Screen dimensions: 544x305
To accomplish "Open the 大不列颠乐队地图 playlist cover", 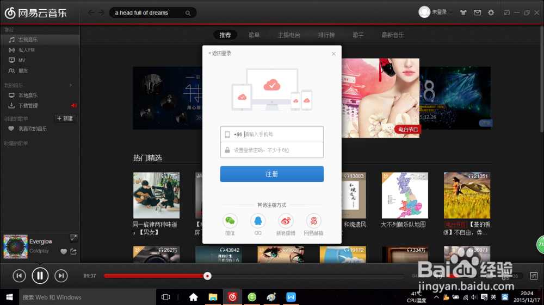I will point(405,195).
